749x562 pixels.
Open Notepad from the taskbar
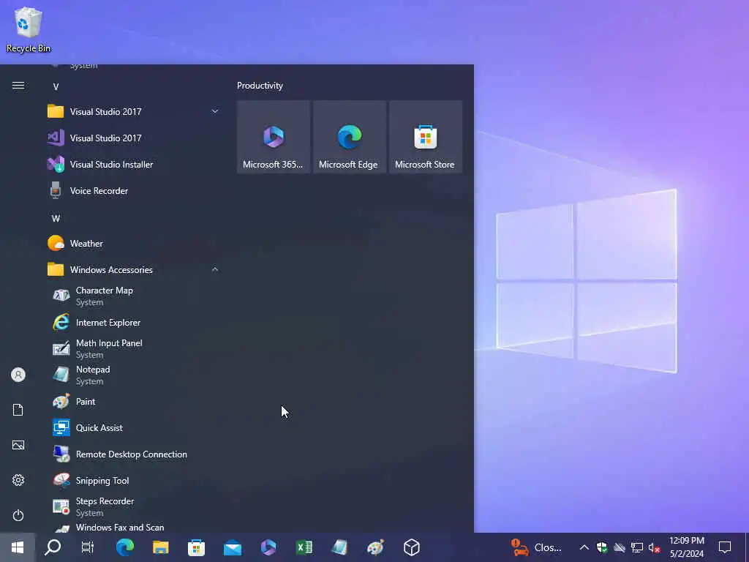click(339, 547)
